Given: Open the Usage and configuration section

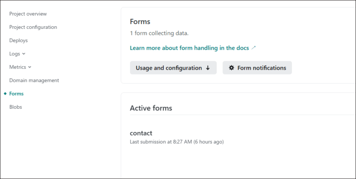Looking at the screenshot, I should click(x=173, y=68).
